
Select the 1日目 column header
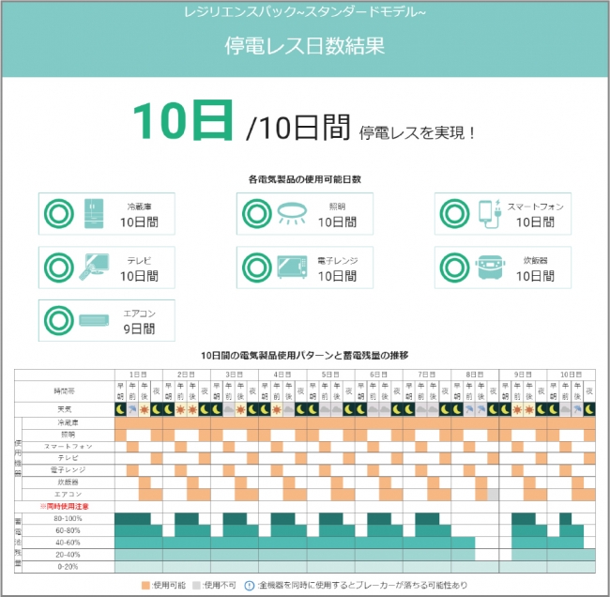click(138, 374)
